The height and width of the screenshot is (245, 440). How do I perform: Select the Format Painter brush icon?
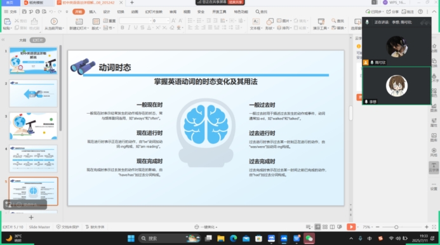click(34, 22)
